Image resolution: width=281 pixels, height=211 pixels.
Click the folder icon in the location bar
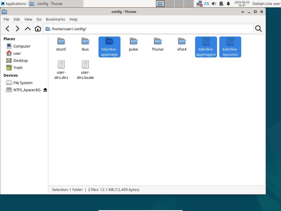pos(48,29)
